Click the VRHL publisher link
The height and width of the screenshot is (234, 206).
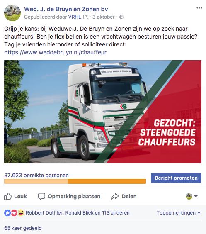point(75,17)
